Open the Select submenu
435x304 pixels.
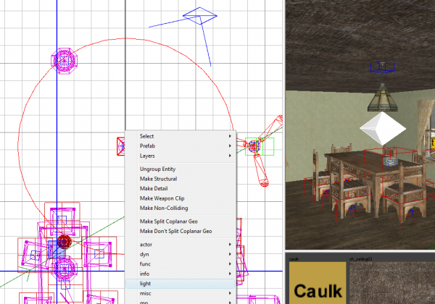pos(181,136)
